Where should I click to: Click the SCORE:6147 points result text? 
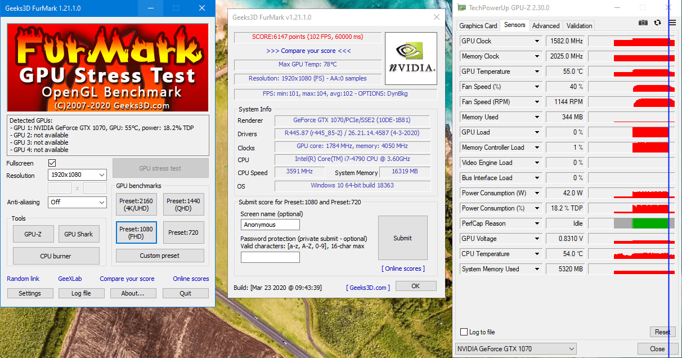pyautogui.click(x=308, y=37)
